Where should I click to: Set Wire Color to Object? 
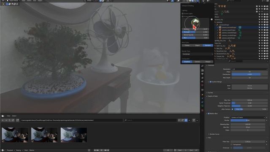click(197, 45)
